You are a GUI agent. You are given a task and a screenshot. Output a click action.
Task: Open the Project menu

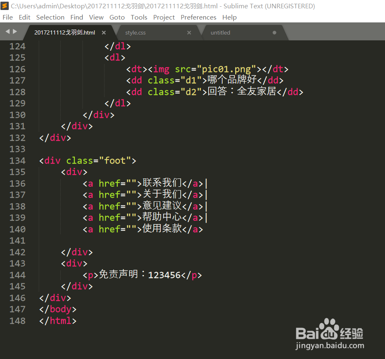tap(164, 17)
